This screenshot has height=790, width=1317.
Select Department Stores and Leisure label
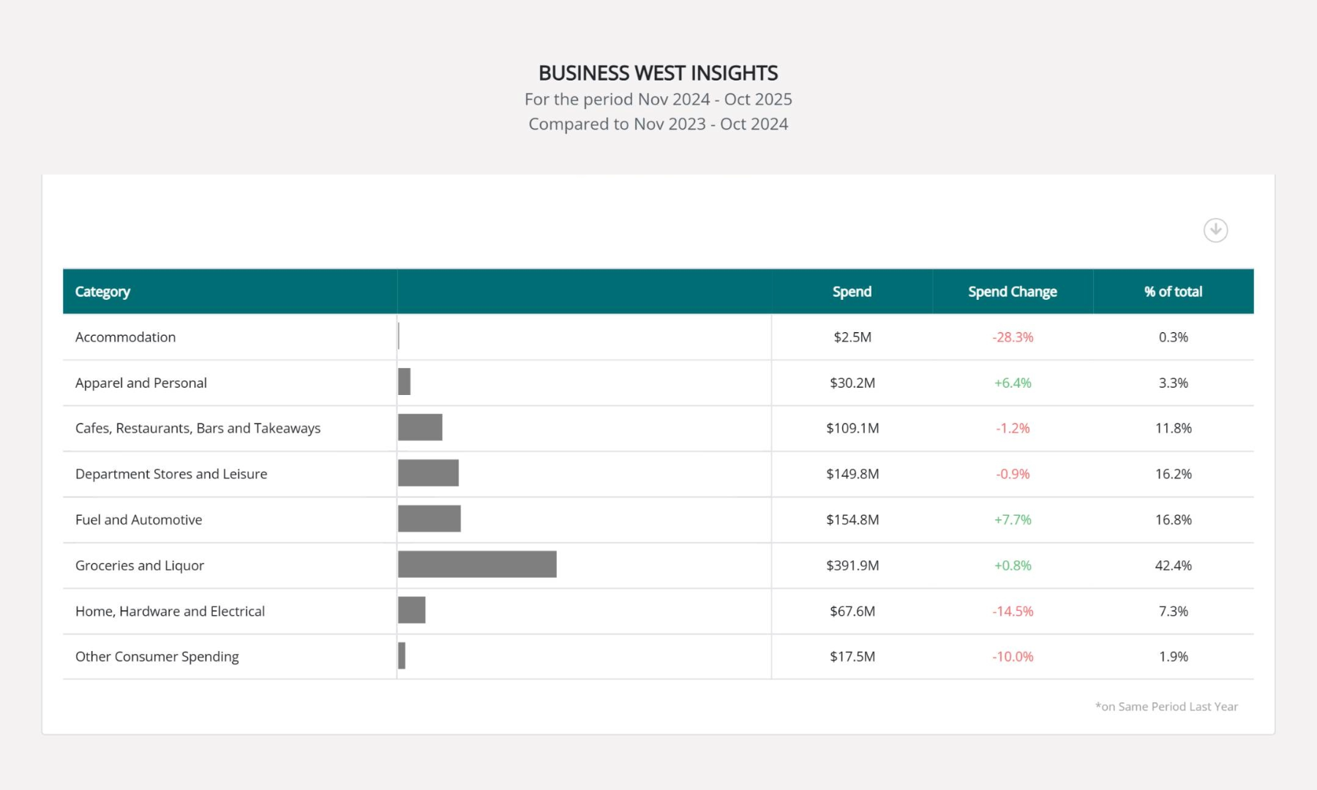coord(171,474)
